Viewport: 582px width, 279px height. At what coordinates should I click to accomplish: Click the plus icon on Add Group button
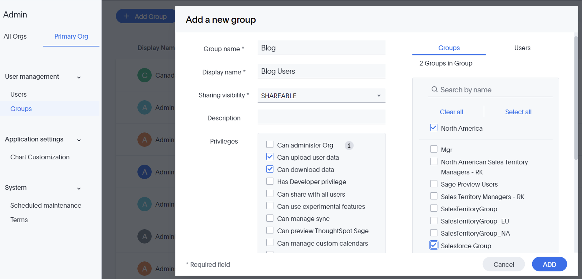[x=126, y=16]
